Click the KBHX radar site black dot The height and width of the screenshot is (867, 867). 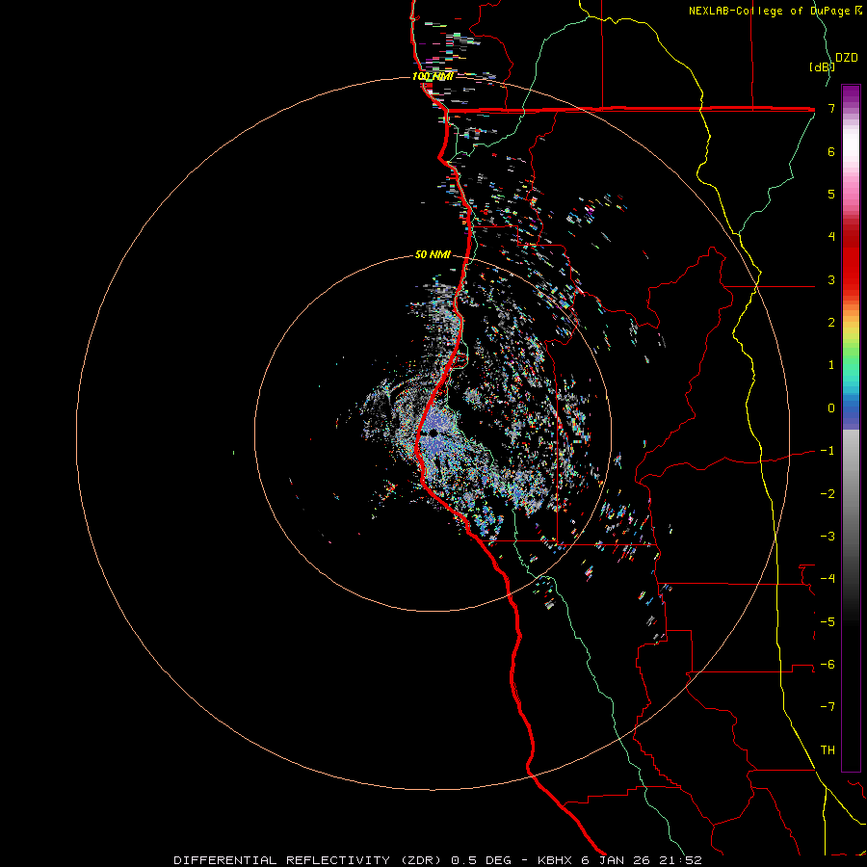[433, 433]
